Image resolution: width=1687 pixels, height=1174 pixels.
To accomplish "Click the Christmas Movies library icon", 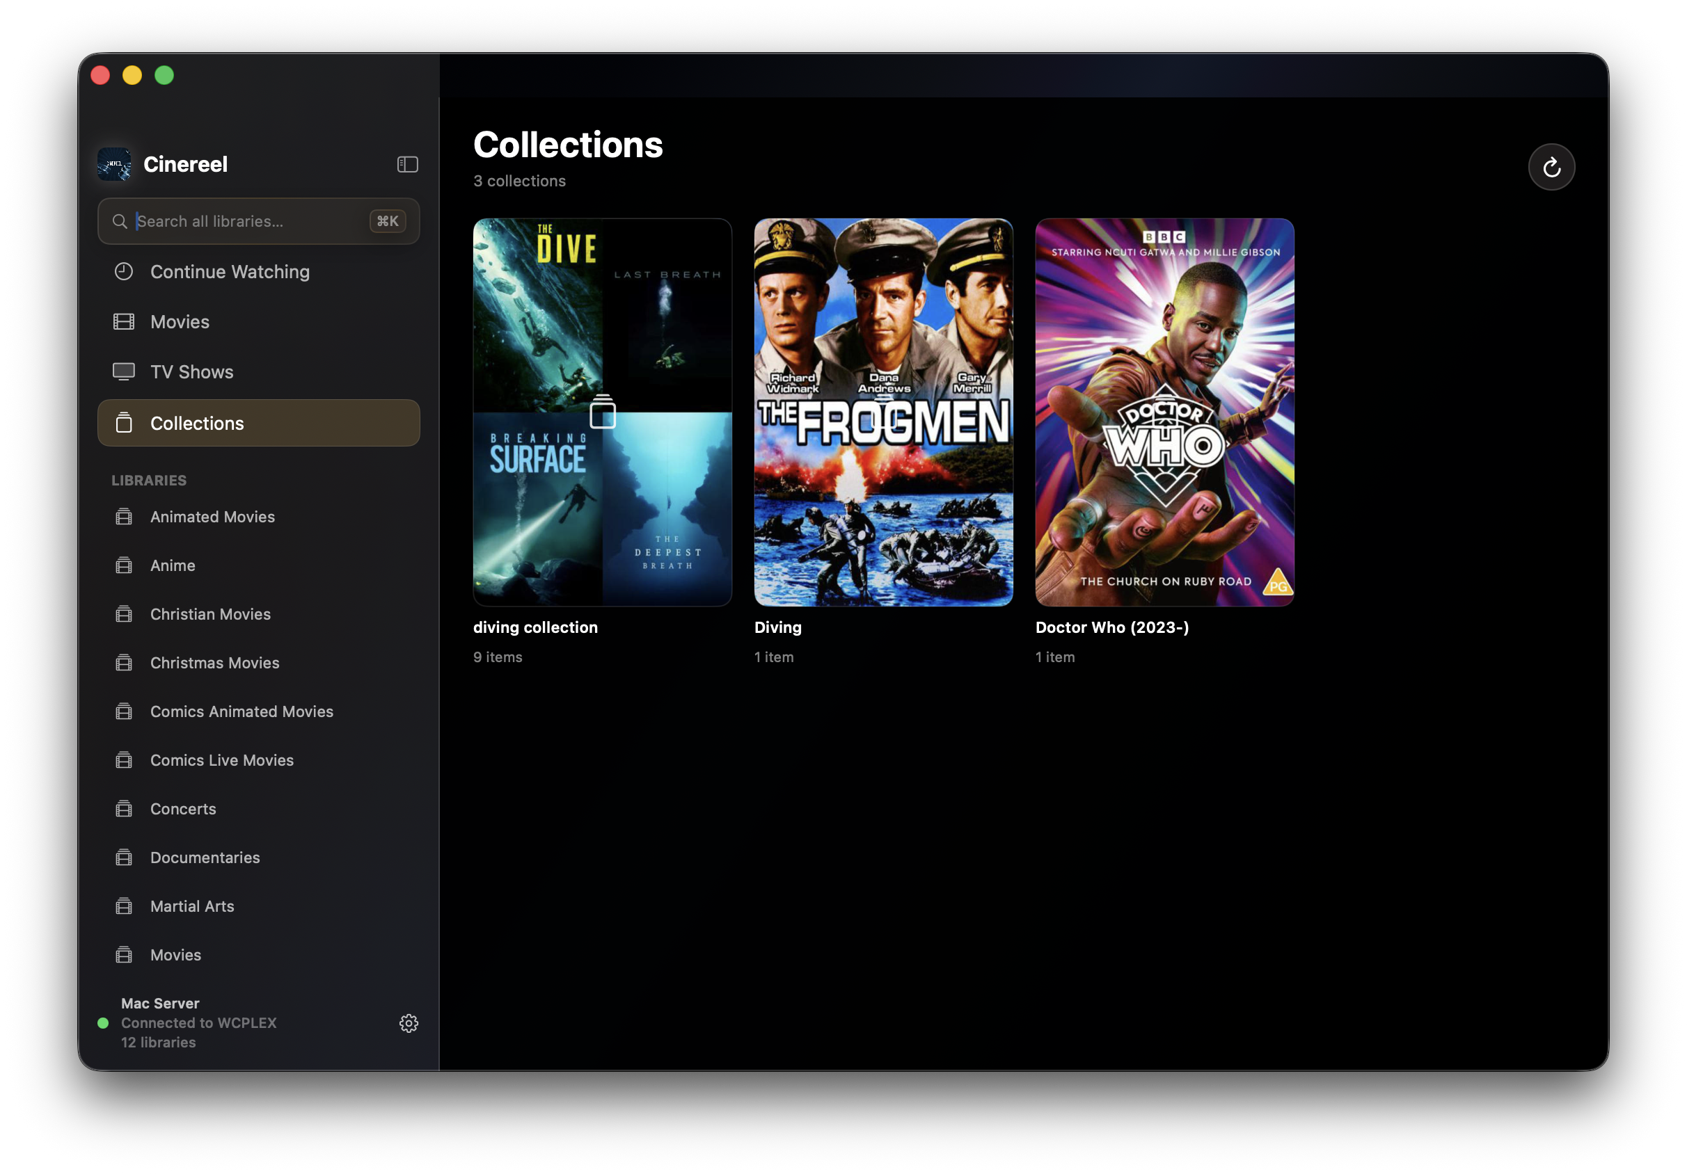I will [124, 662].
